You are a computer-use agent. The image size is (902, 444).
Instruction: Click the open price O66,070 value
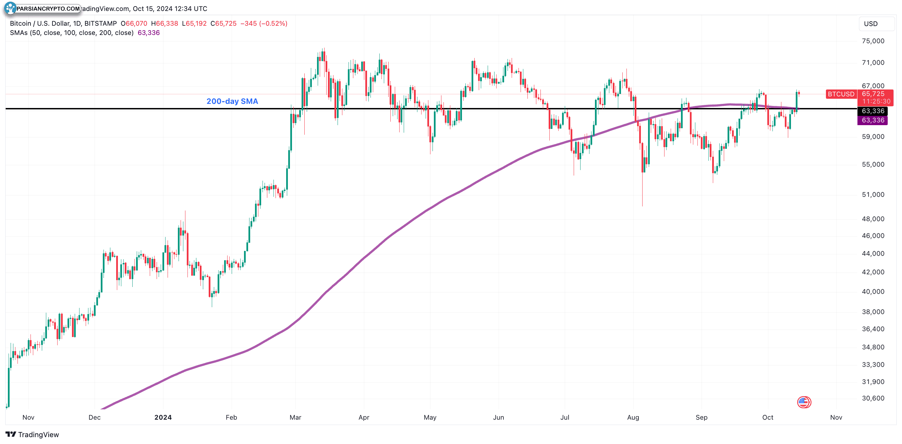pyautogui.click(x=134, y=23)
